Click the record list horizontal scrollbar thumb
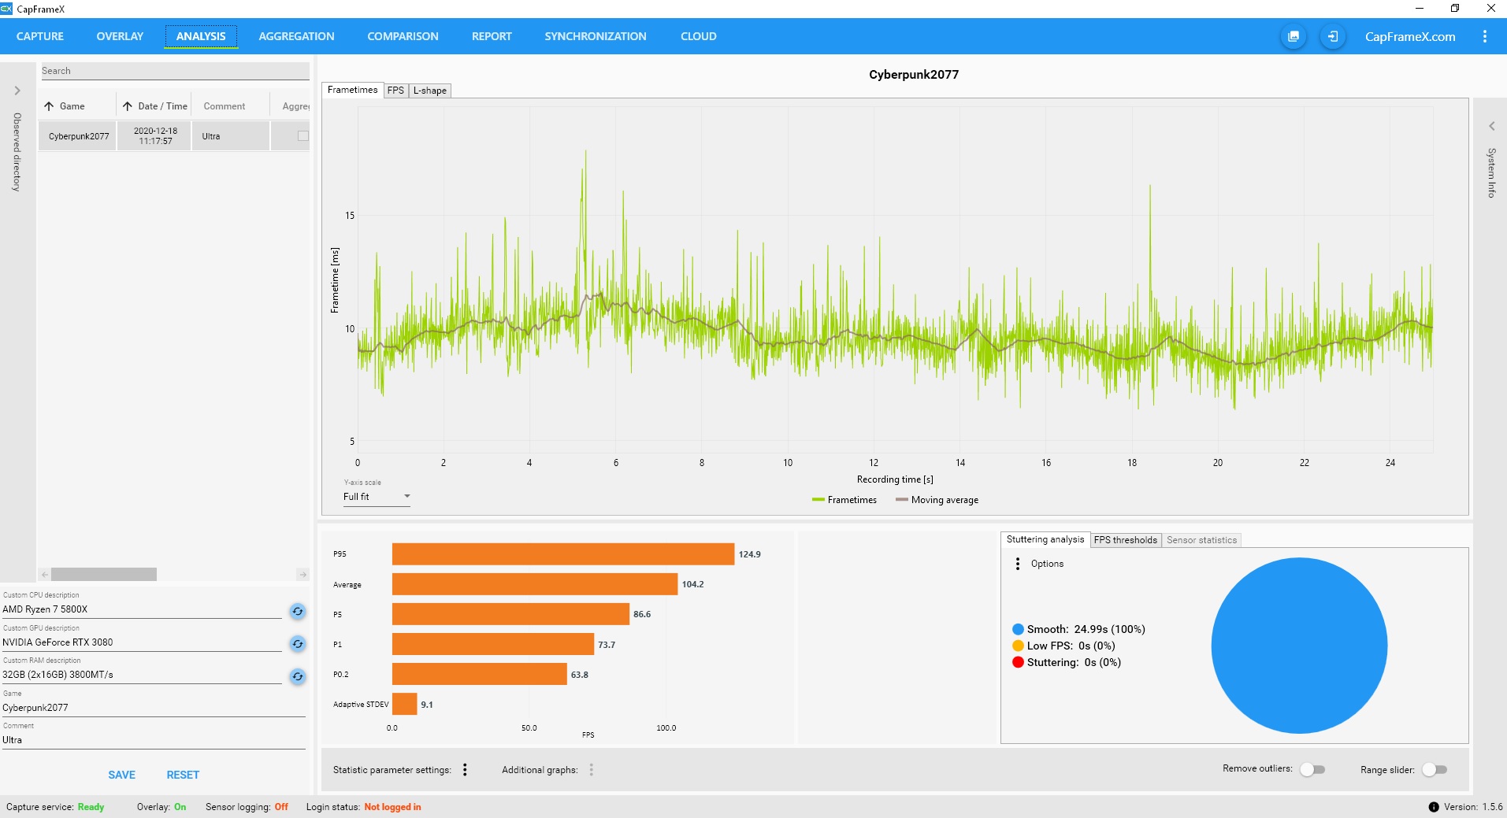Viewport: 1507px width, 818px height. coord(104,575)
